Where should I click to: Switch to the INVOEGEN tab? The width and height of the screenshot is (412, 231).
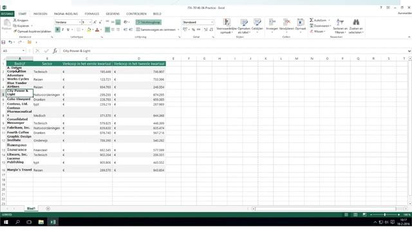pyautogui.click(x=40, y=13)
